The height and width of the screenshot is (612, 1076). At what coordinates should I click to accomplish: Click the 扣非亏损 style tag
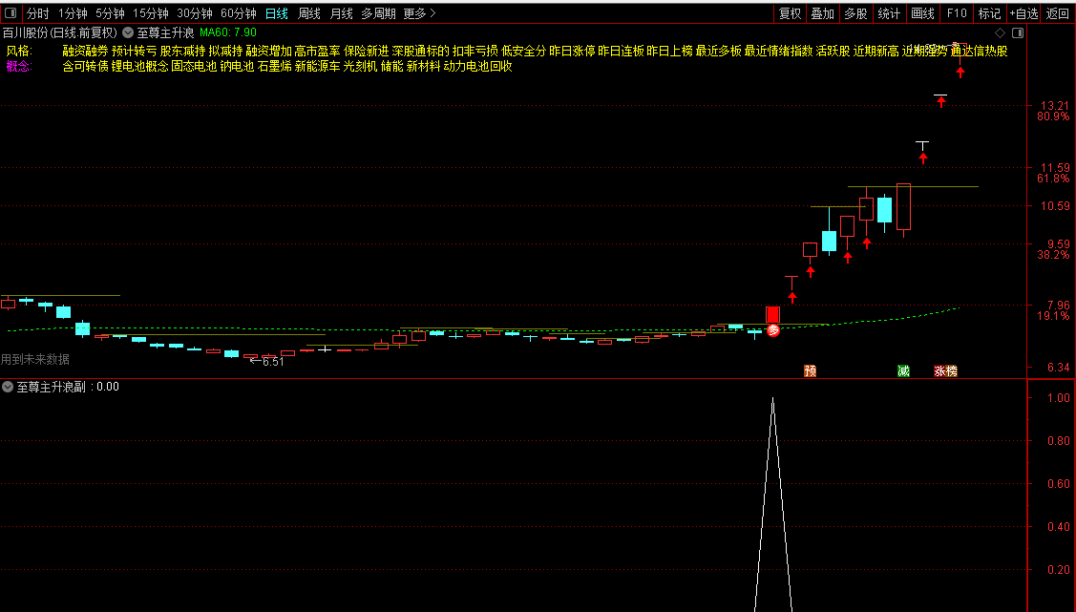point(475,51)
